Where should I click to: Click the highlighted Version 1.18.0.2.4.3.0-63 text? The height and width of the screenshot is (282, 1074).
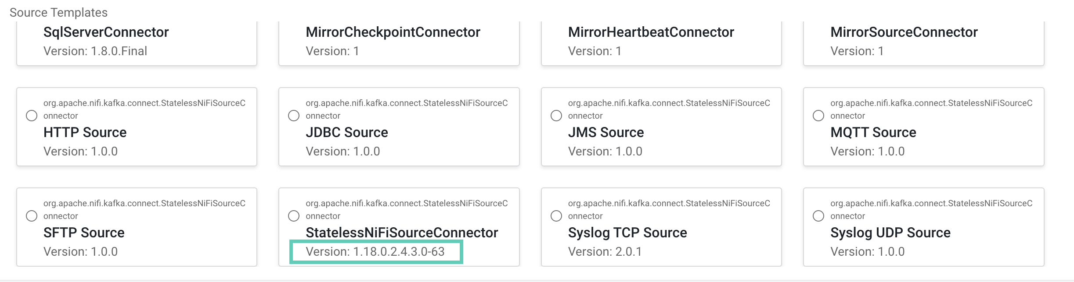(375, 252)
